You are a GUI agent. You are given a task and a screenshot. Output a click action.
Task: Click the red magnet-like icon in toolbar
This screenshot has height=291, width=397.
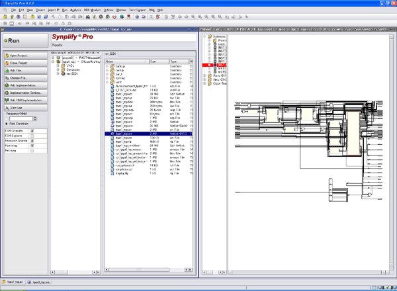(114, 17)
